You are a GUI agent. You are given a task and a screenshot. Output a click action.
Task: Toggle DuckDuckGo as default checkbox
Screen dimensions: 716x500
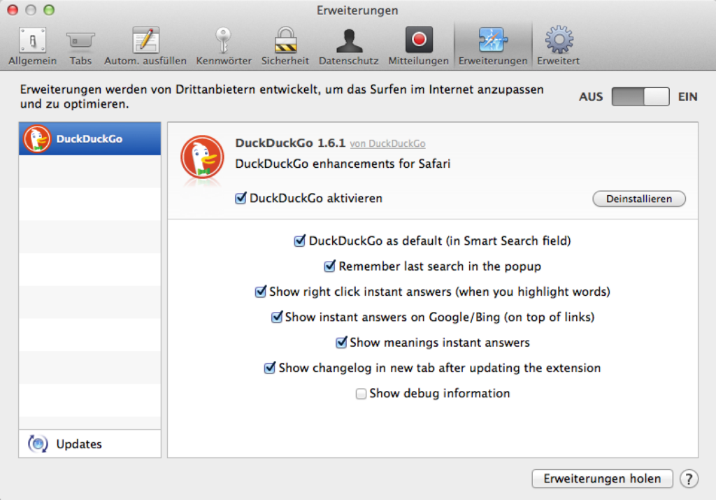tap(299, 241)
